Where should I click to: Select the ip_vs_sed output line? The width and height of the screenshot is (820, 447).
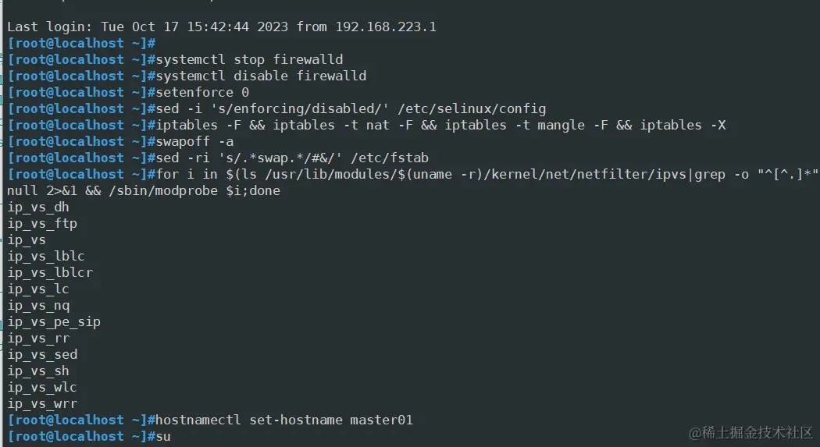click(x=42, y=354)
